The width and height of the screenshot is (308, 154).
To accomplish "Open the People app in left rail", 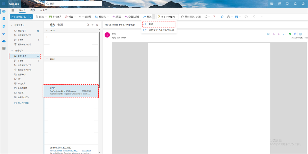I will [x=4, y=26].
